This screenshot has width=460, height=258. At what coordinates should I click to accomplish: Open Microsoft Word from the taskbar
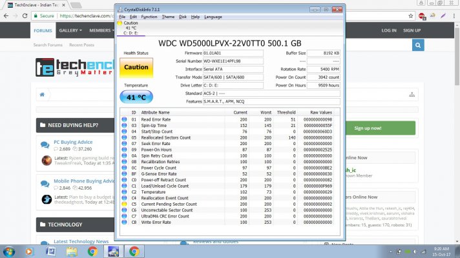tap(51, 252)
